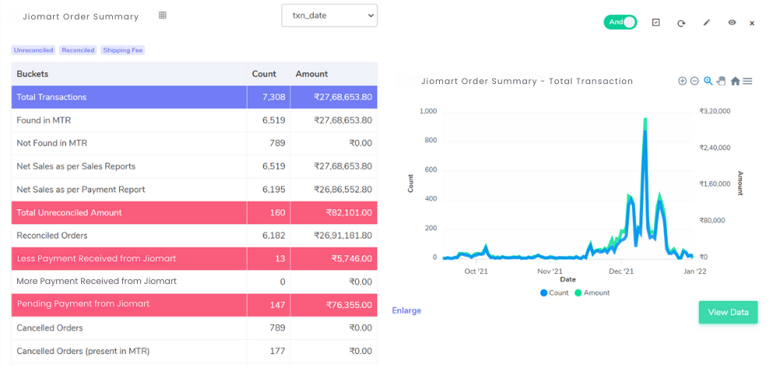Click the Enlarge link

tap(406, 310)
